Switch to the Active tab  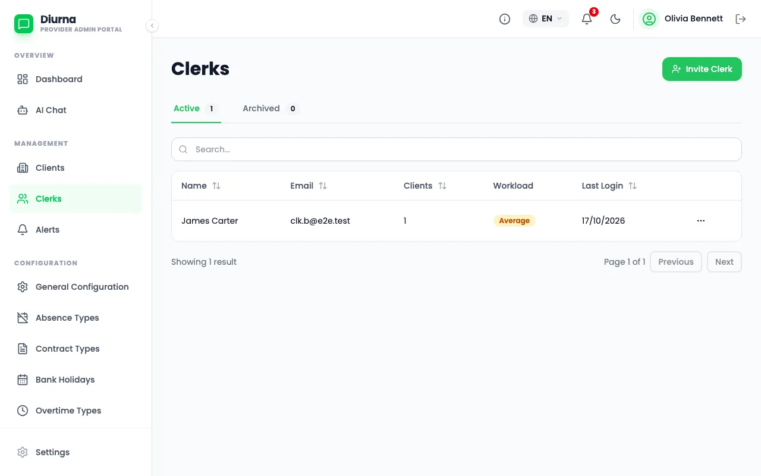click(196, 109)
